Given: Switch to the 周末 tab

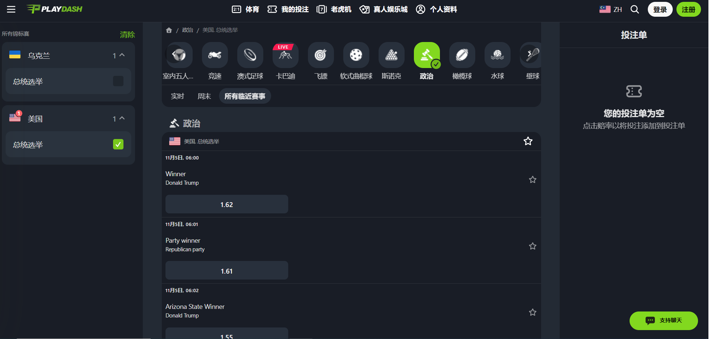Looking at the screenshot, I should 204,96.
